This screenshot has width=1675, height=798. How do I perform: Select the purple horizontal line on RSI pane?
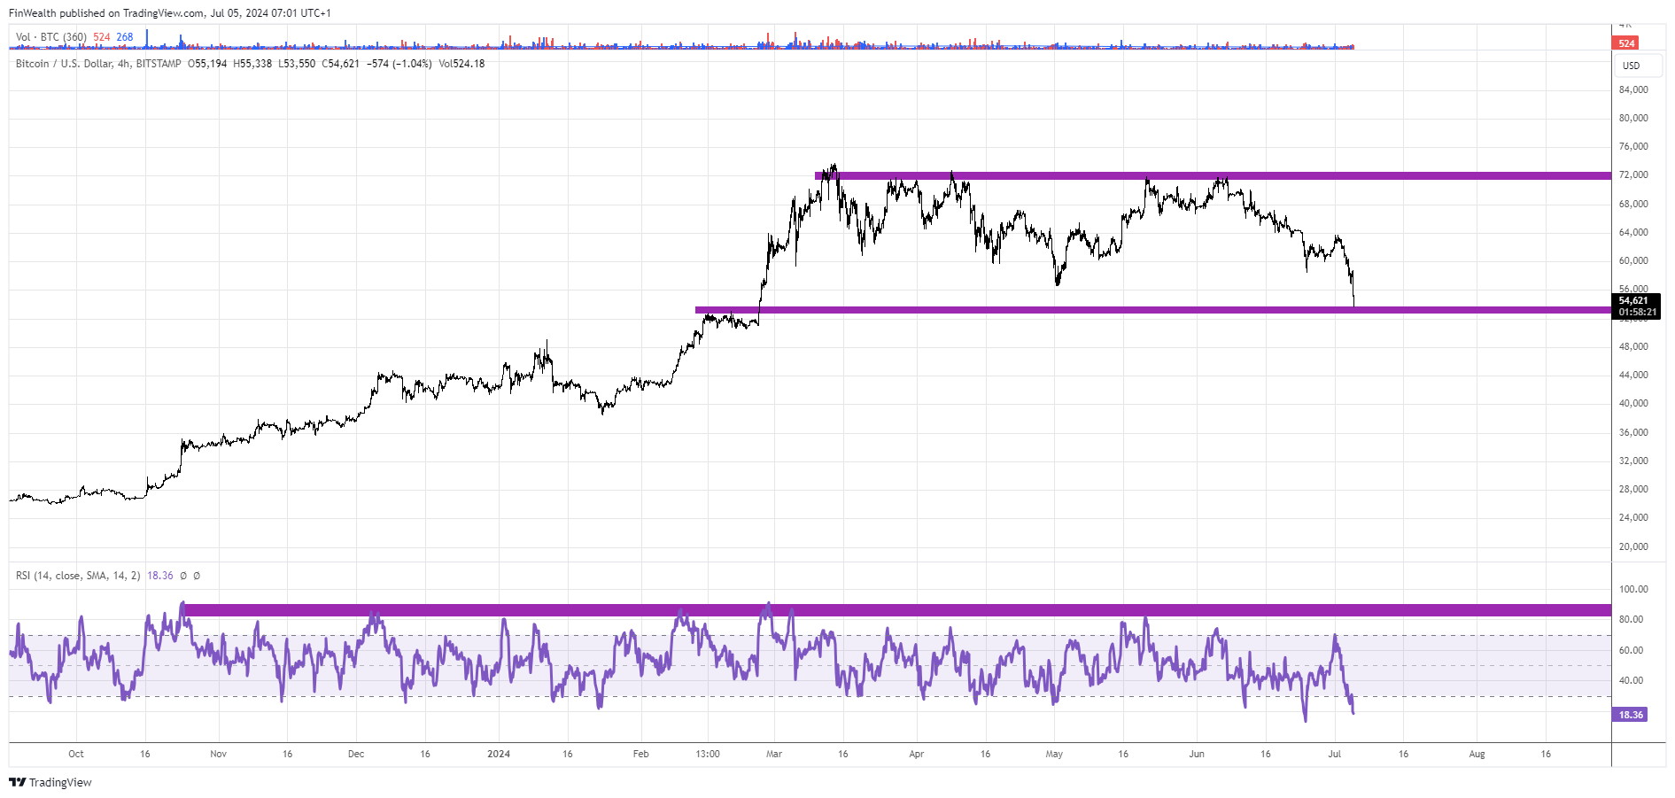(x=896, y=610)
